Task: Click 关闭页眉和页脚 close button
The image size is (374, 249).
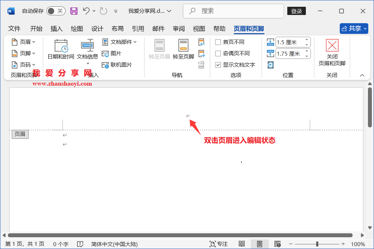Action: (332, 52)
